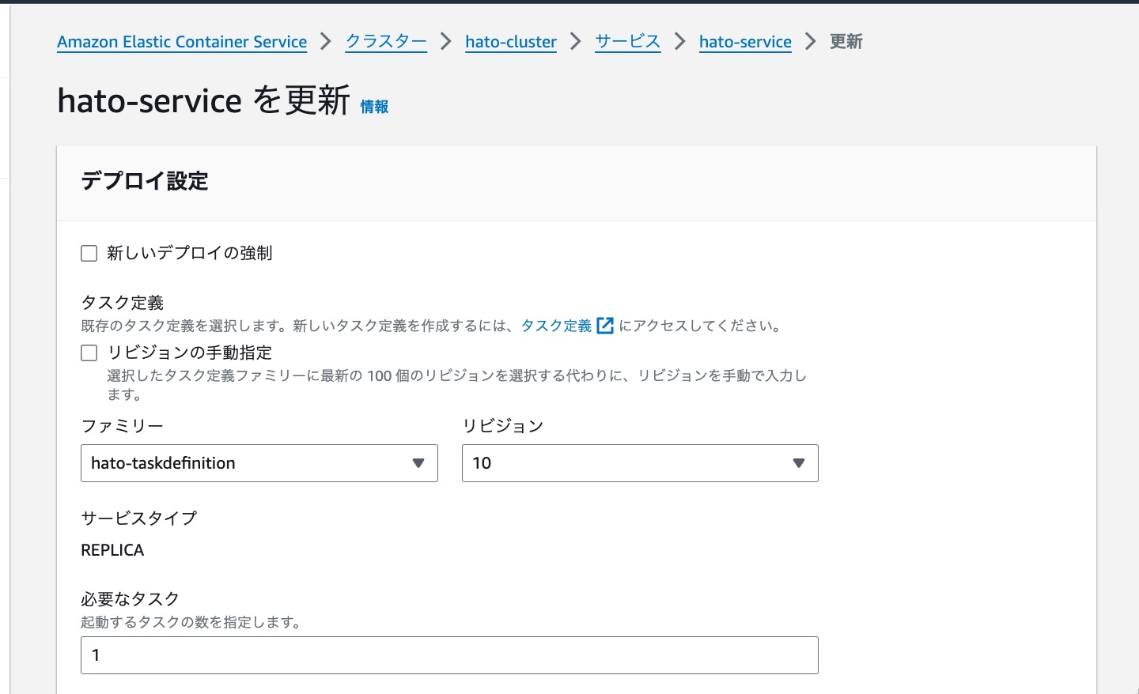The image size is (1139, 694).
Task: Click the 更新 breadcrumb entry
Action: click(x=845, y=42)
